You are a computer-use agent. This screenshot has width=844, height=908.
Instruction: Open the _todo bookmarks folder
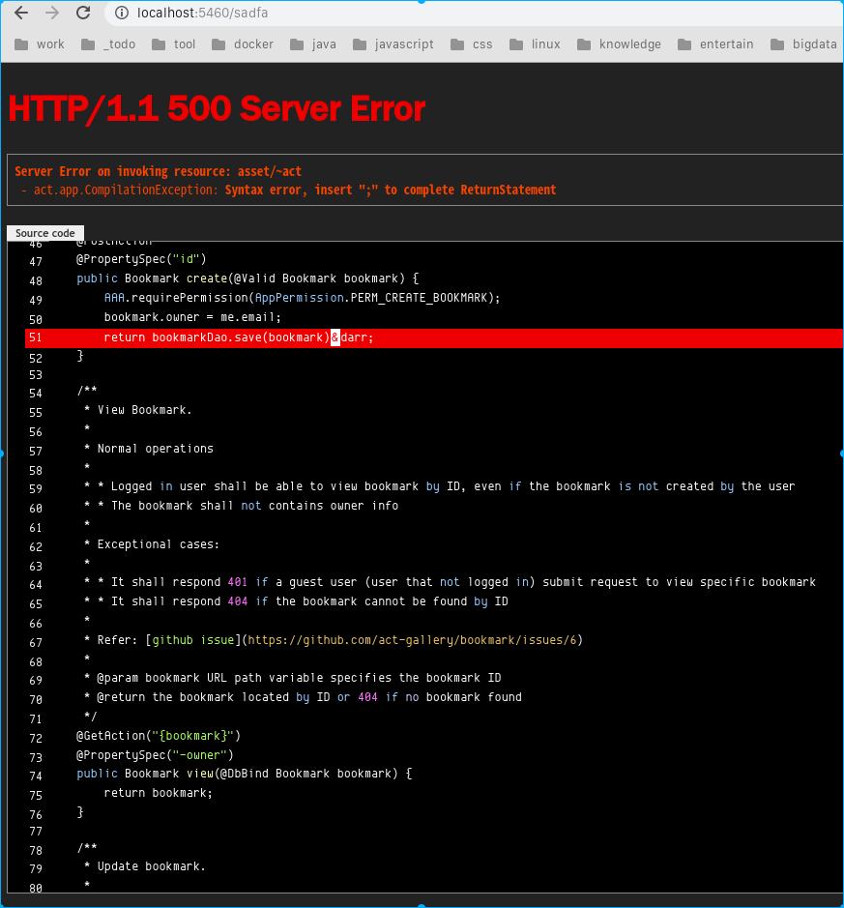tap(108, 44)
